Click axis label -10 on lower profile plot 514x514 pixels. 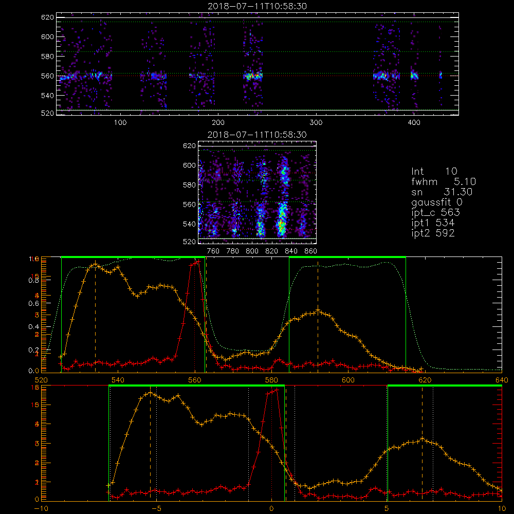click(41, 509)
